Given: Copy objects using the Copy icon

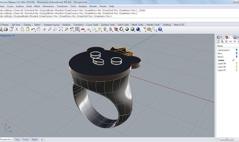Looking at the screenshot, I should coord(22,29).
